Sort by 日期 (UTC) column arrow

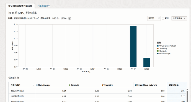point(33,85)
